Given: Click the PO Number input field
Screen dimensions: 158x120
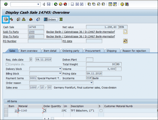Looking at the screenshot, I should click(x=45, y=41).
